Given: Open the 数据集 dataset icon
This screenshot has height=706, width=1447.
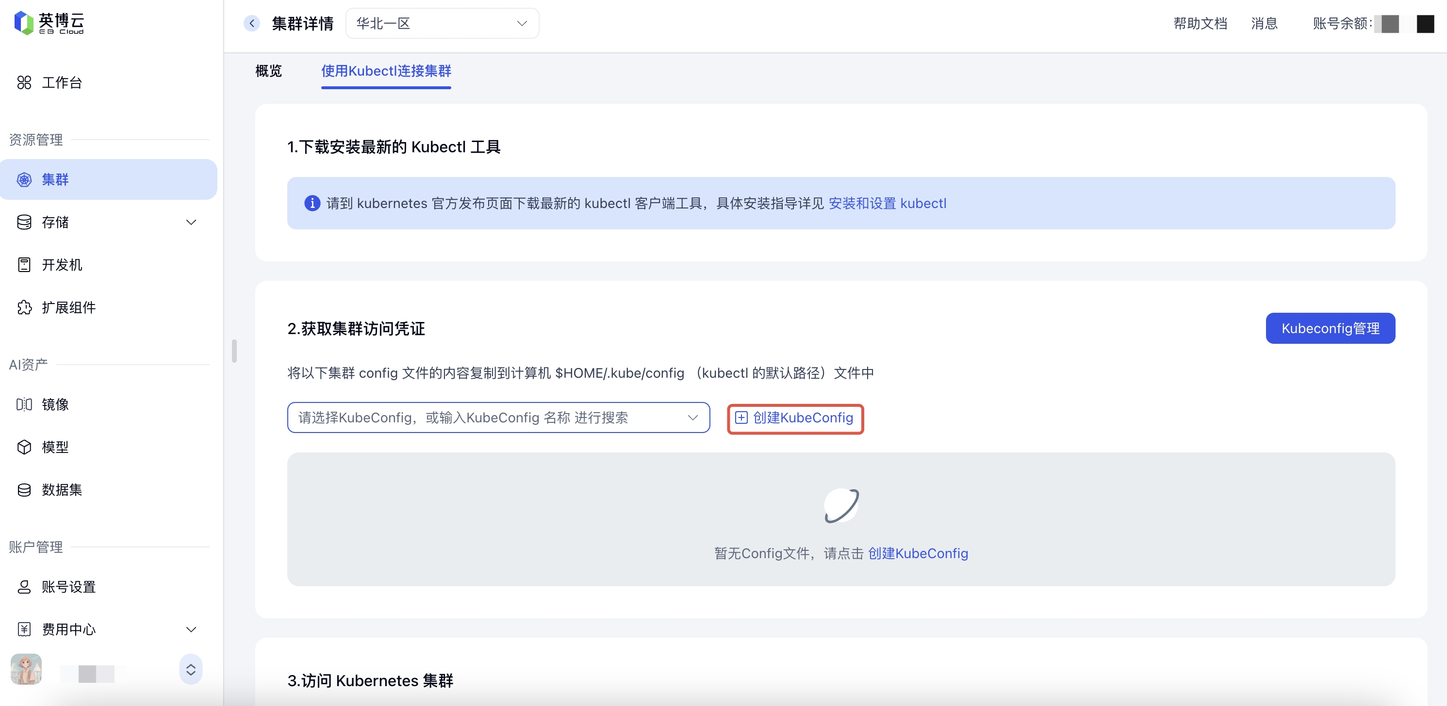Looking at the screenshot, I should 24,489.
